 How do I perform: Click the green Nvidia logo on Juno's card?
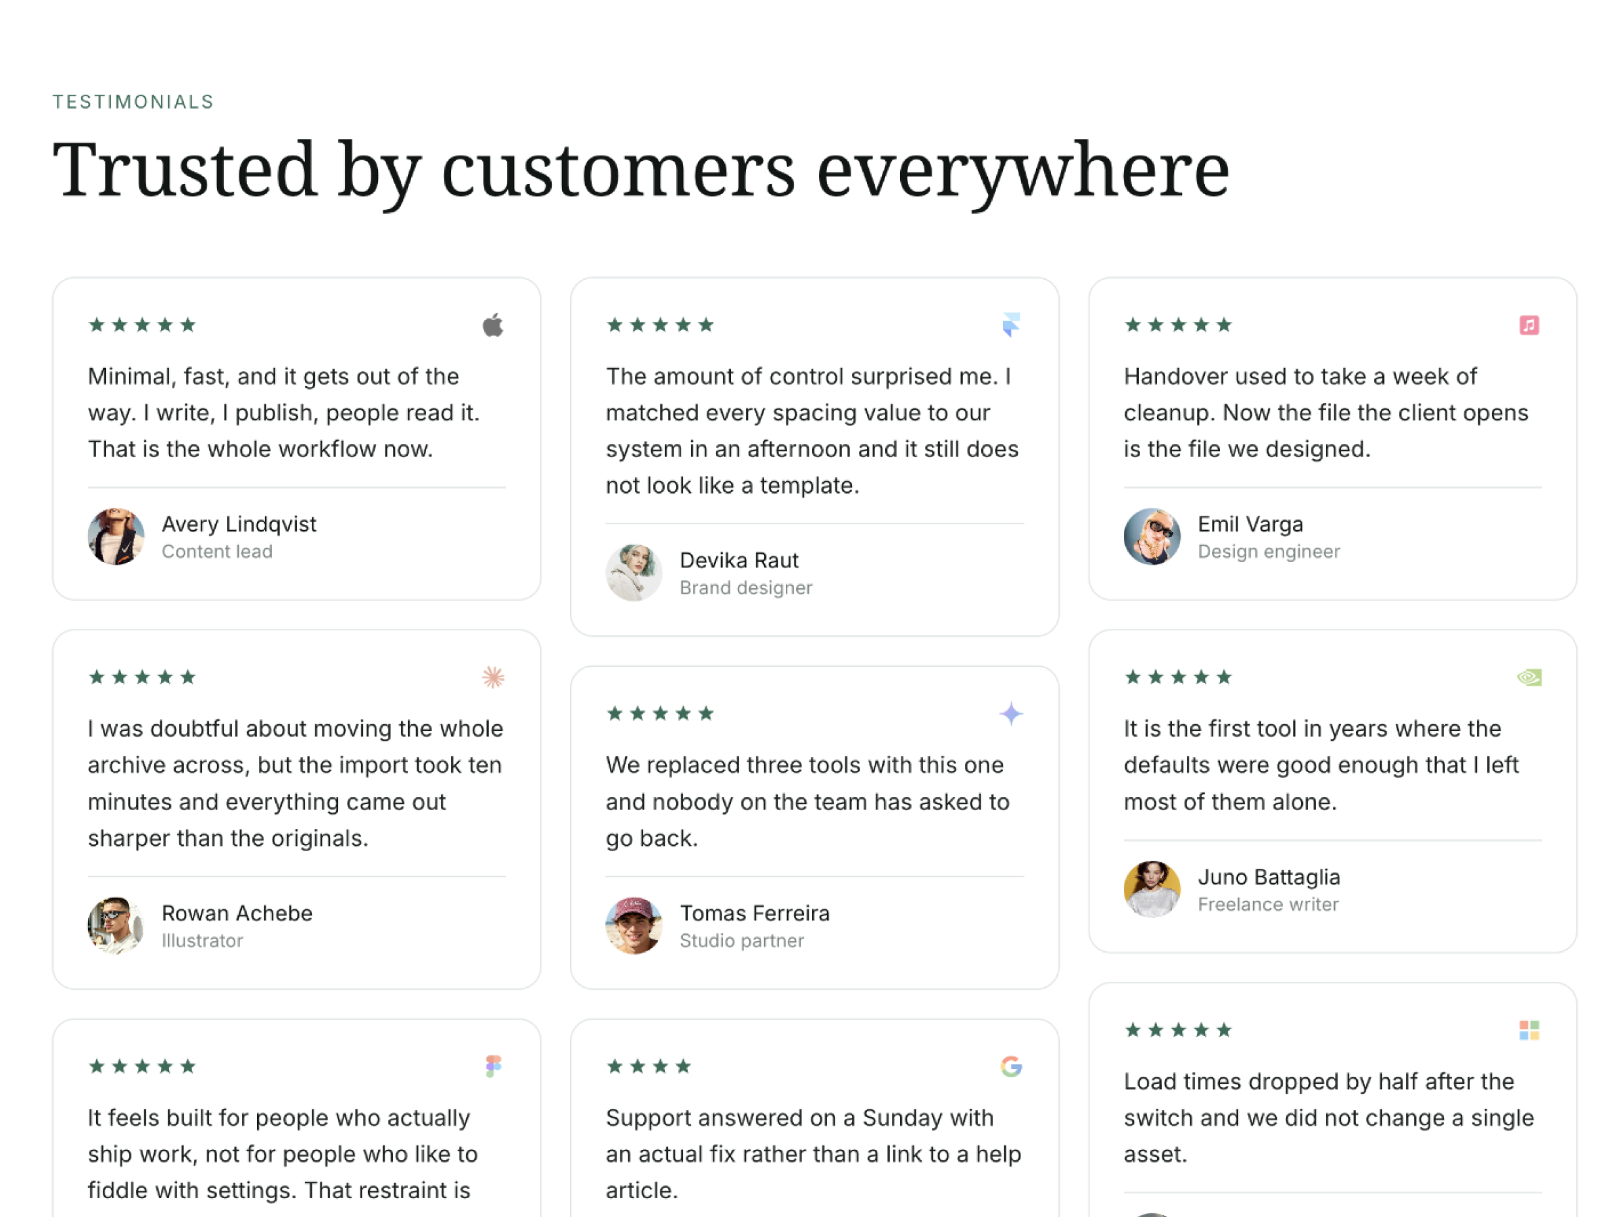click(1529, 677)
